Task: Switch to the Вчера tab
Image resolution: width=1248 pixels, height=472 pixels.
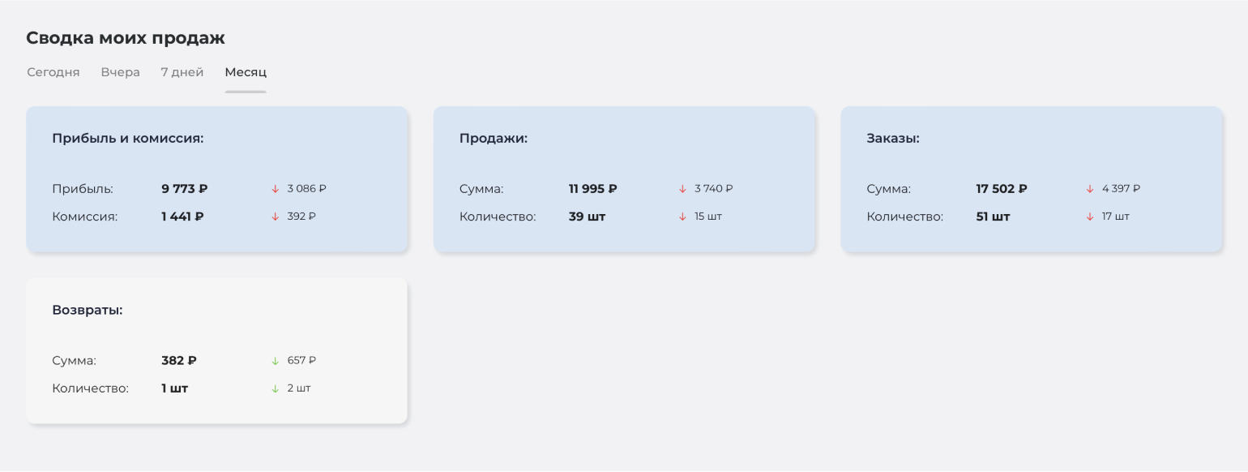Action: (121, 72)
